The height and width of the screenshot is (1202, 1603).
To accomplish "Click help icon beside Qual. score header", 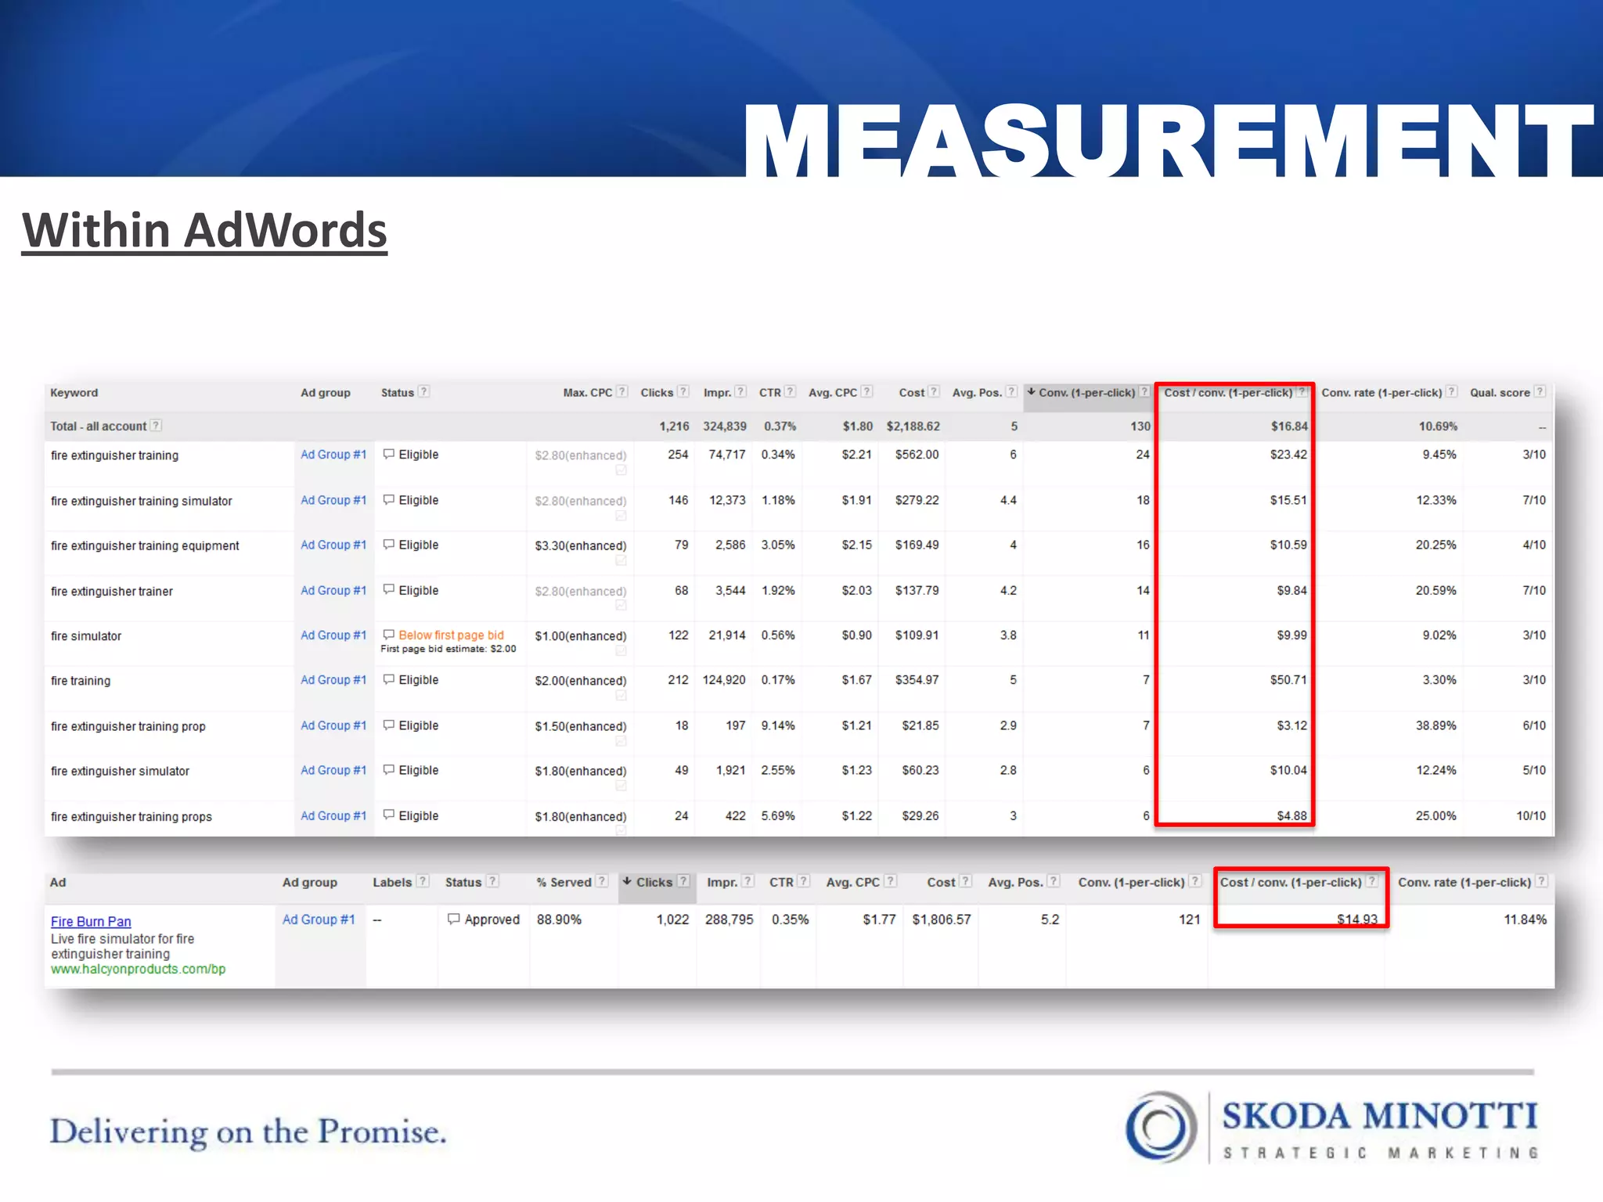I will [1540, 391].
